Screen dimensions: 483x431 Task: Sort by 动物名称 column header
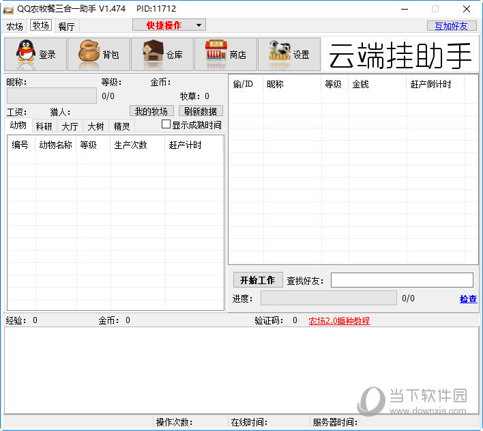(x=56, y=145)
